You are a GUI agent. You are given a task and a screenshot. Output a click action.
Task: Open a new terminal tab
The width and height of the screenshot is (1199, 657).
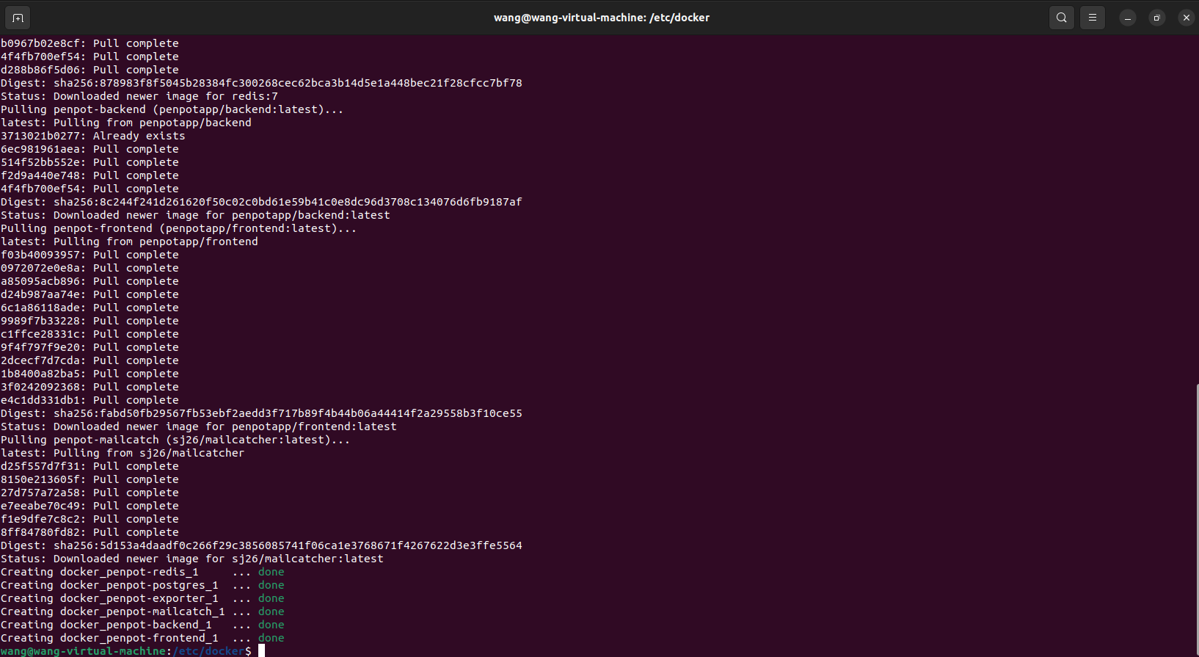18,18
